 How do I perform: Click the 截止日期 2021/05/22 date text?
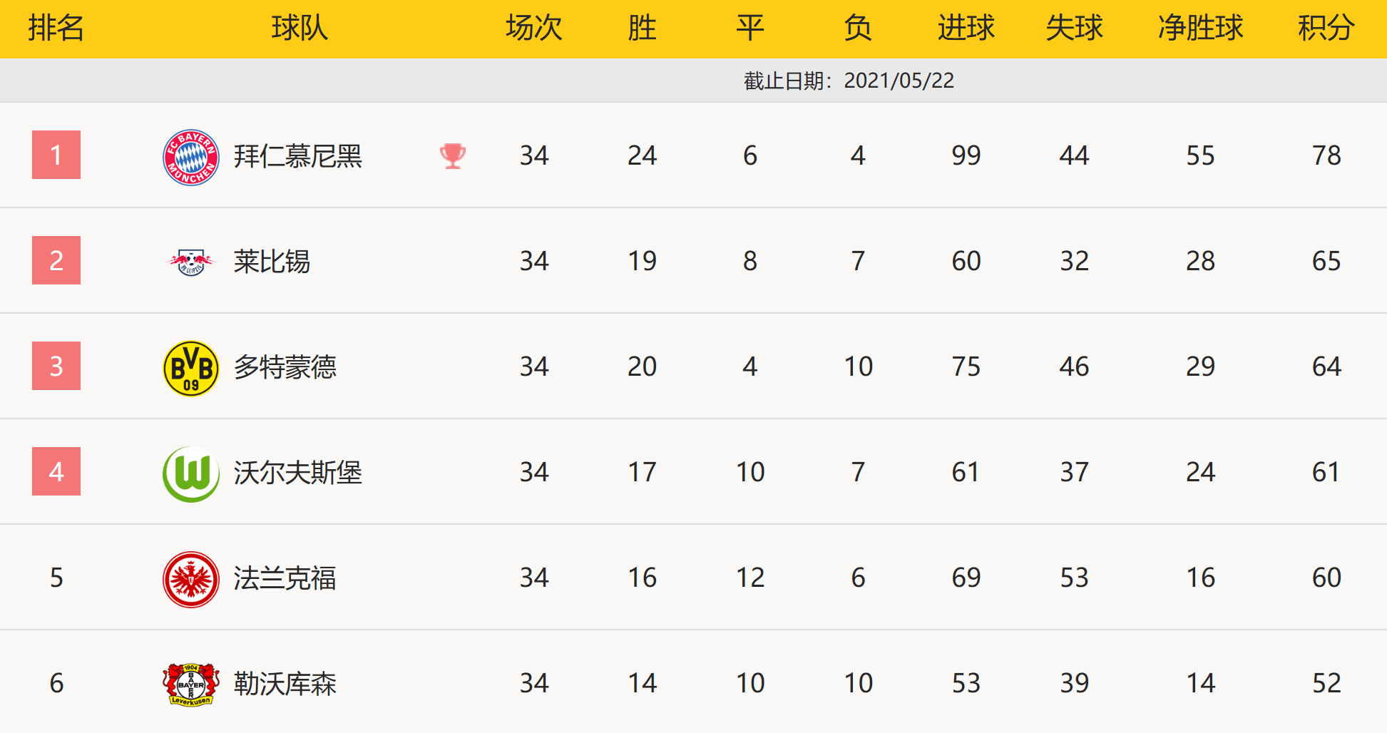point(849,81)
